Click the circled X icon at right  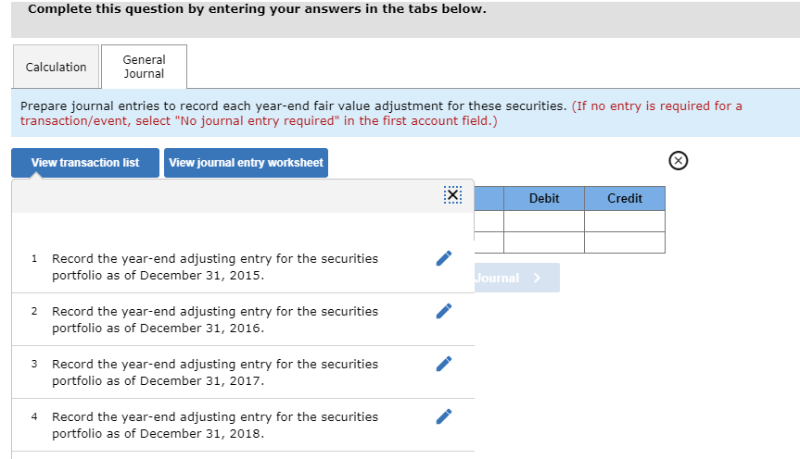coord(679,162)
